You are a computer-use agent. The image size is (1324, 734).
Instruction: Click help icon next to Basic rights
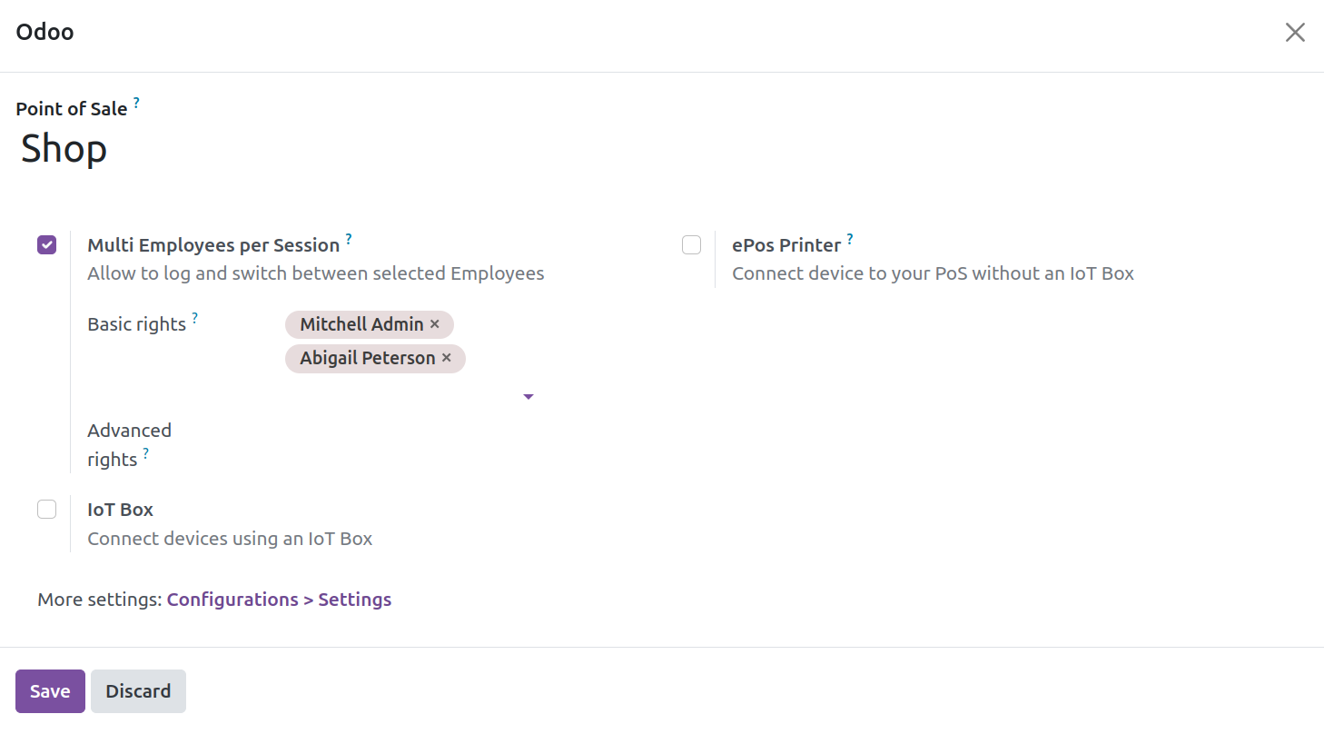tap(194, 319)
